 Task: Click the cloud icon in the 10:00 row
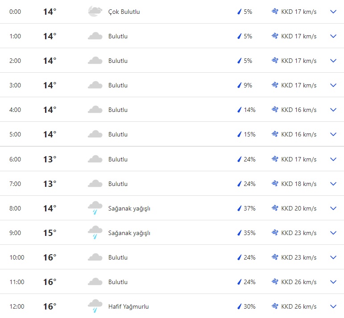click(95, 257)
